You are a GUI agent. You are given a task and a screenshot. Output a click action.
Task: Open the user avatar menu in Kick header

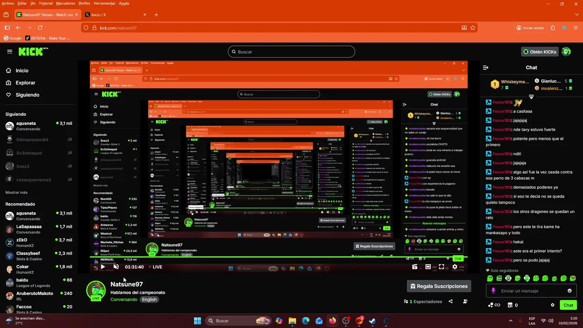pos(566,51)
